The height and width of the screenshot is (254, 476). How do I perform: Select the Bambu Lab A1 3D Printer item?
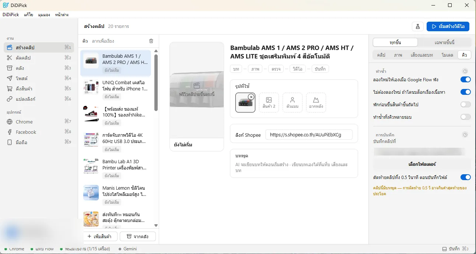click(x=116, y=169)
